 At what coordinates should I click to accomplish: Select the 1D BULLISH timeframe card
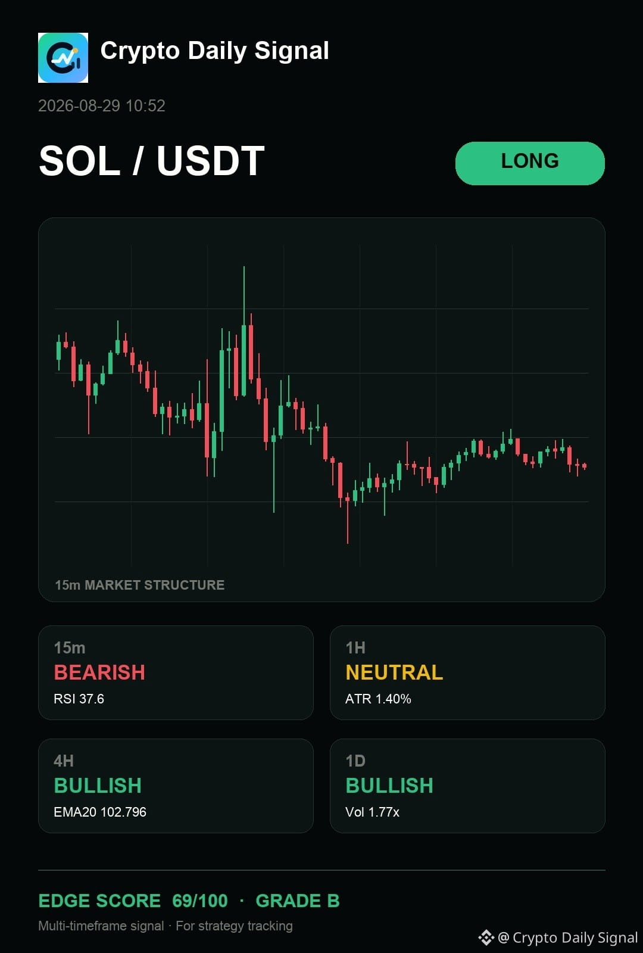pos(467,786)
